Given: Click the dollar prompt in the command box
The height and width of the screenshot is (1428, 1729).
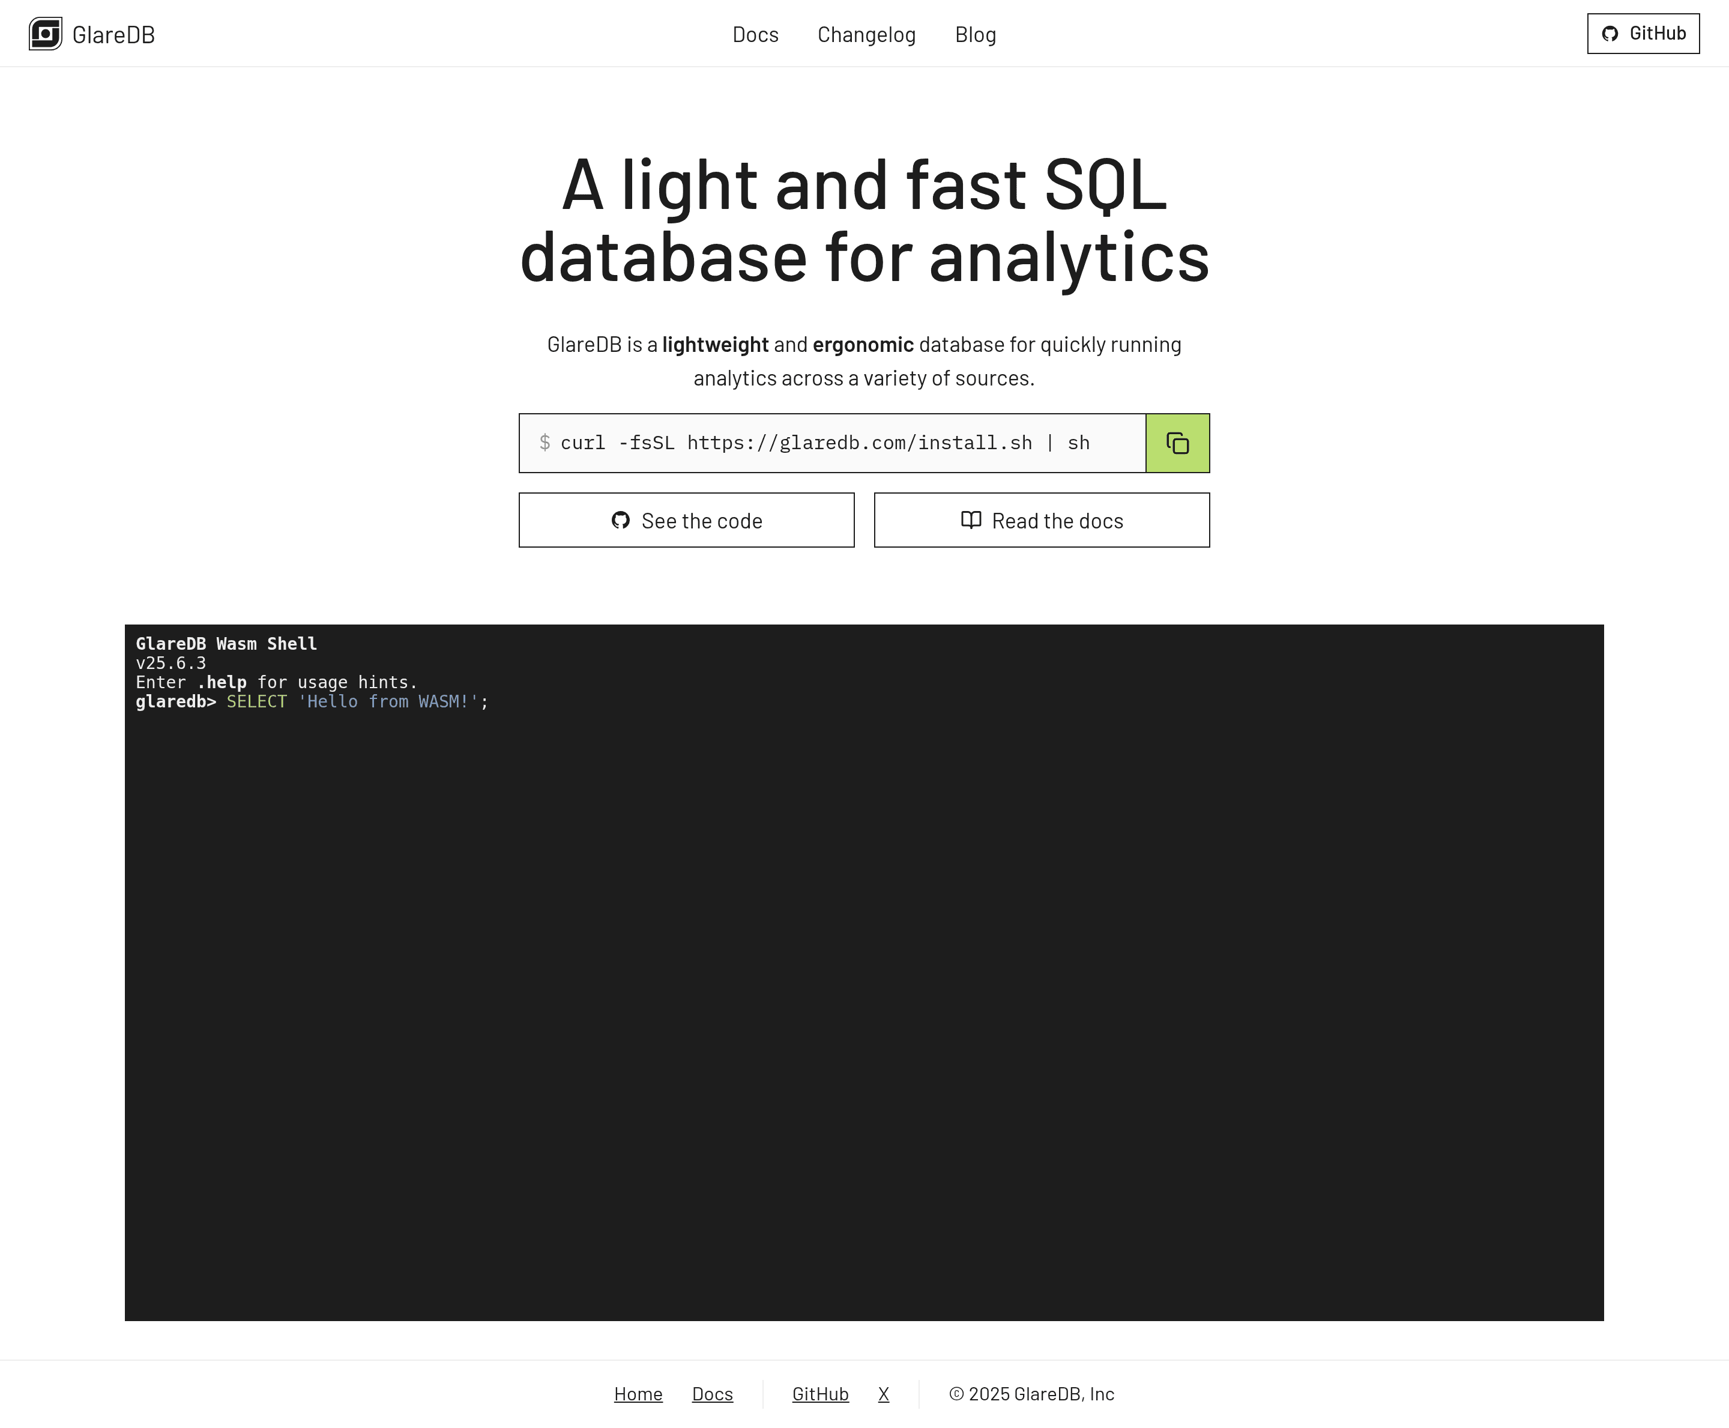Looking at the screenshot, I should [545, 443].
